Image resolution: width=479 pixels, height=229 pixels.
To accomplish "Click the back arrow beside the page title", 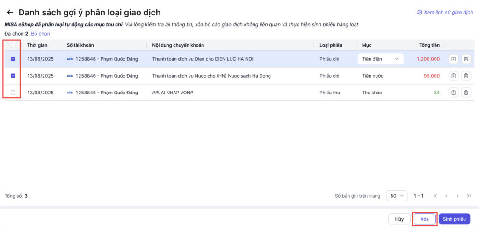I will click(10, 13).
